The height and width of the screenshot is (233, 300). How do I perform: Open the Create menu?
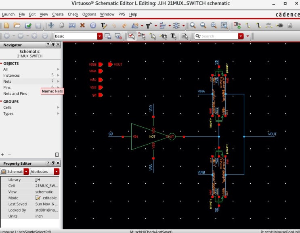(x=58, y=14)
